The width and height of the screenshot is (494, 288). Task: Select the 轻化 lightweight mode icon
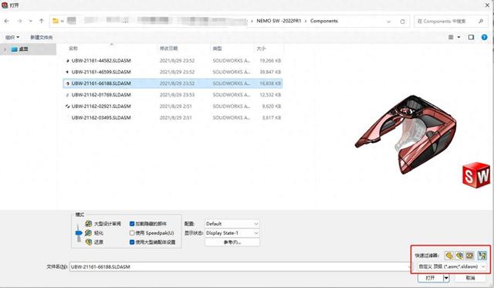point(89,233)
